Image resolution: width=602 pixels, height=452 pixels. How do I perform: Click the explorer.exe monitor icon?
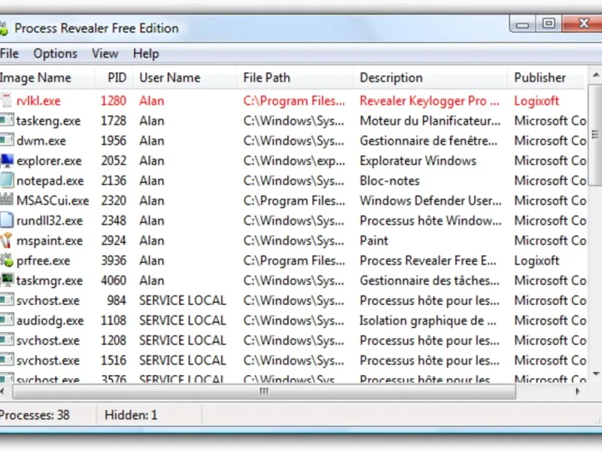(x=7, y=160)
